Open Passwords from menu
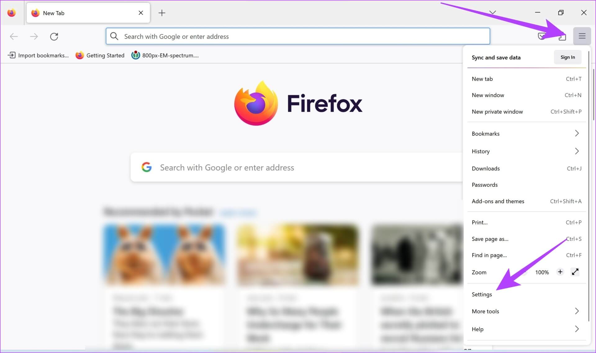 click(x=526, y=185)
